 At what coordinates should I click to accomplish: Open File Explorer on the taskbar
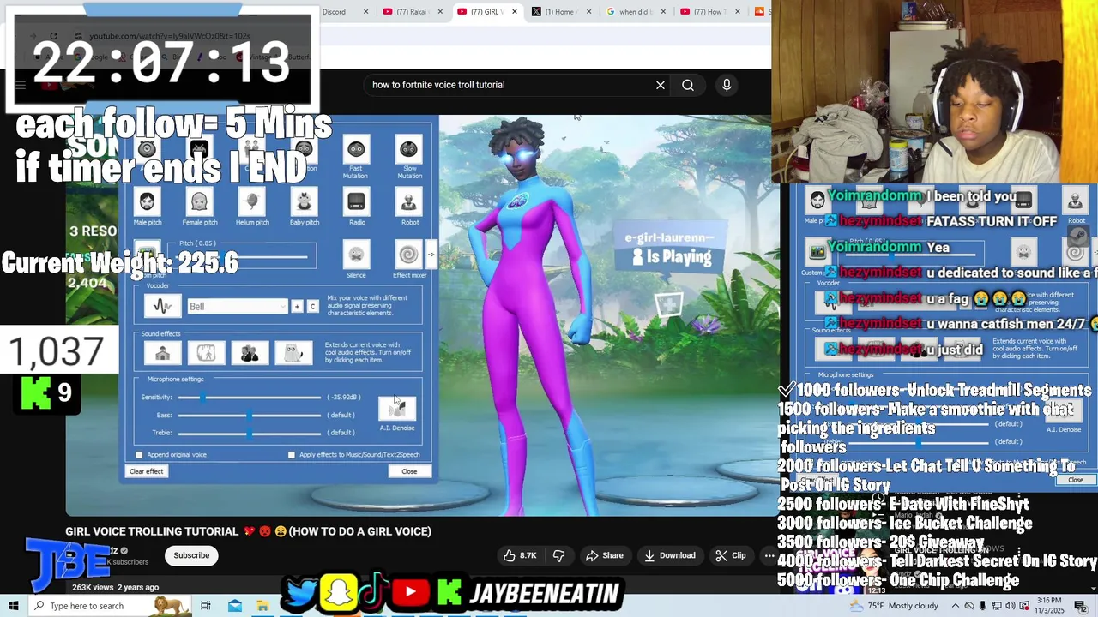[262, 606]
